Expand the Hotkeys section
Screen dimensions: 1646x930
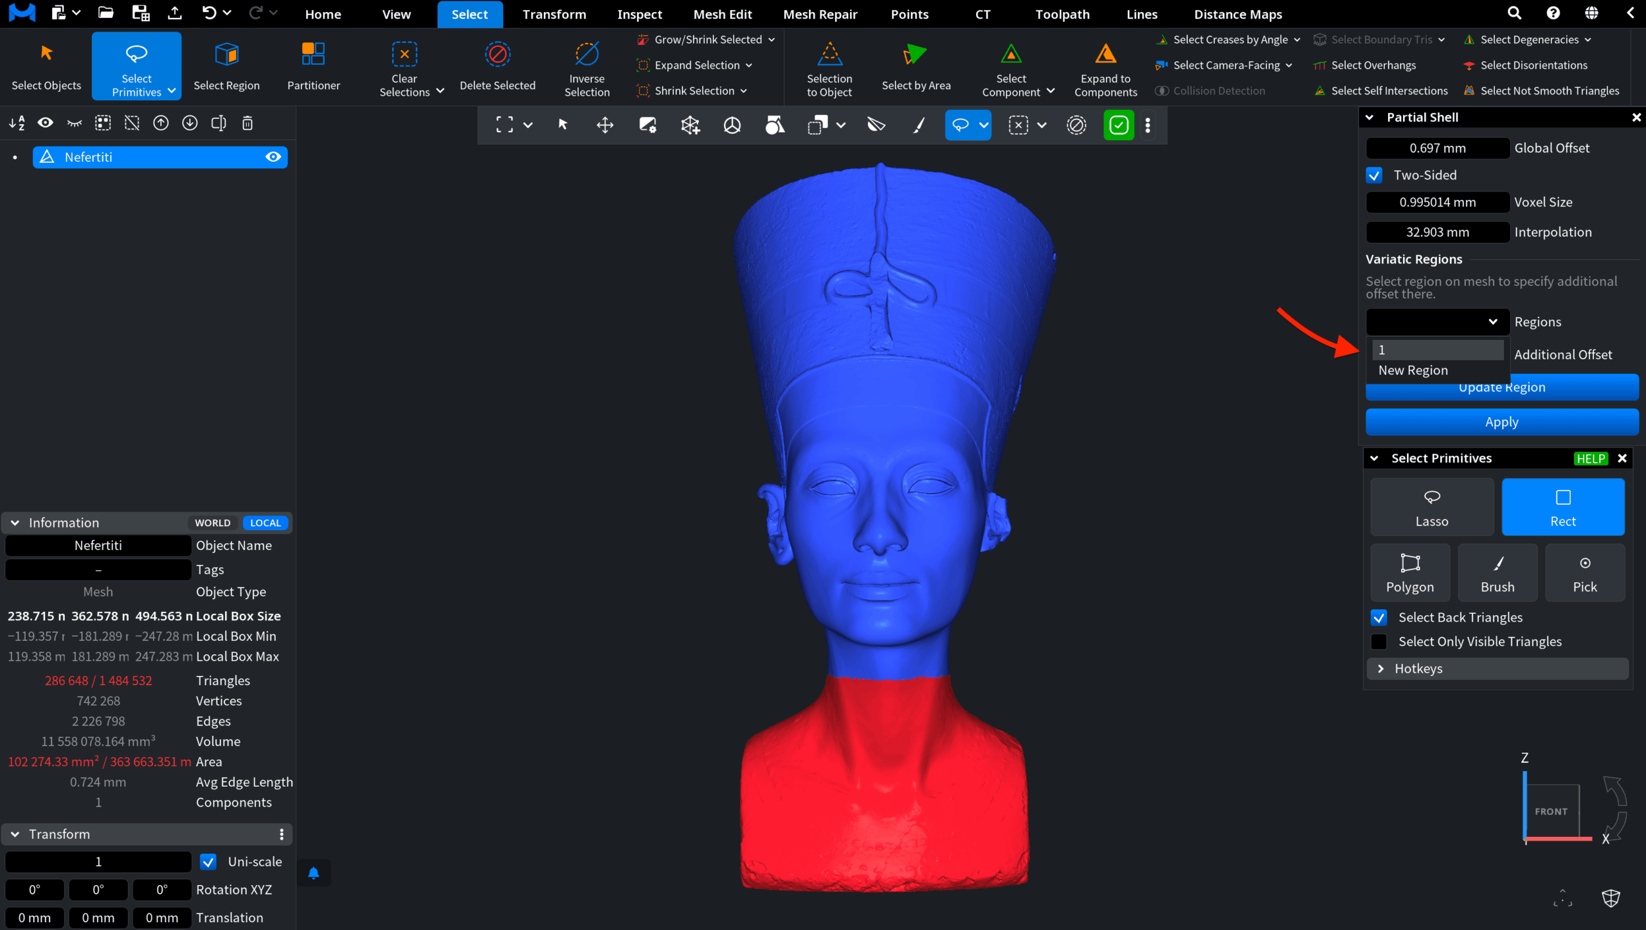1497,668
